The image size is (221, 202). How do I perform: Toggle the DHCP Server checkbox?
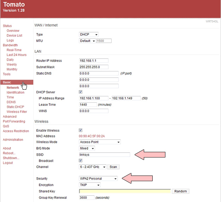click(x=81, y=92)
